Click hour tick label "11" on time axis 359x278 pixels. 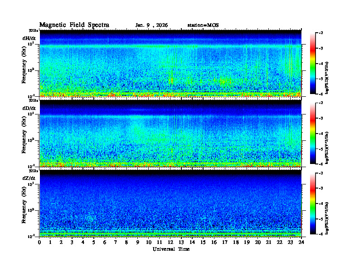pyautogui.click(x=160, y=242)
